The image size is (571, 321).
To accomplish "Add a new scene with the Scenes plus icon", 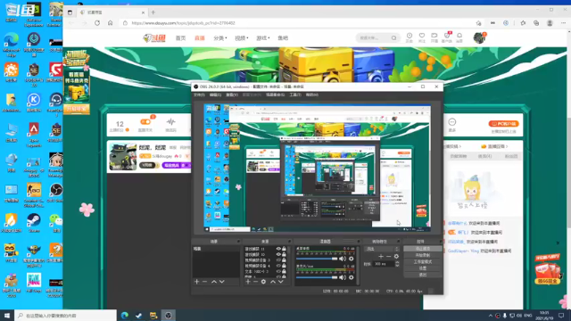I will point(196,282).
